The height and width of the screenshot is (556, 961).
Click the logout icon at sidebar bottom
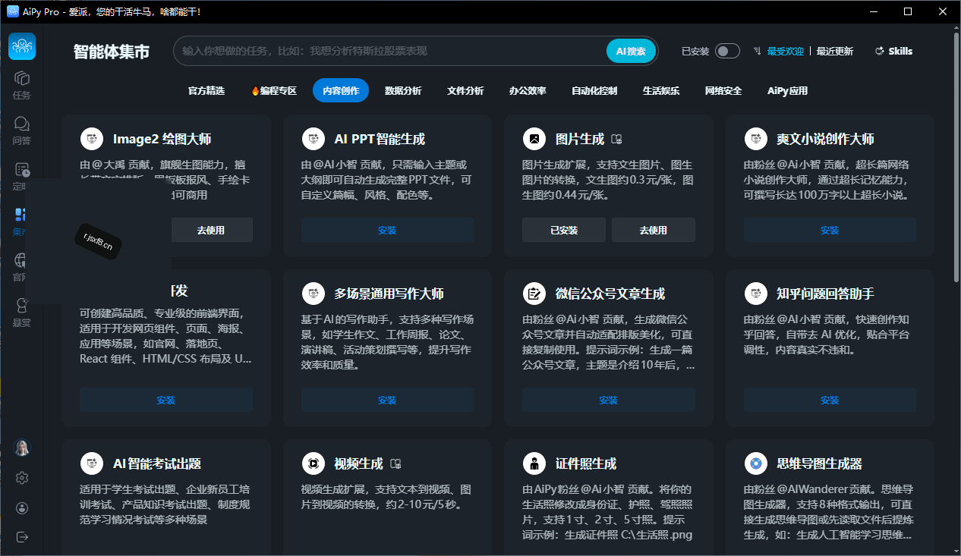[22, 537]
